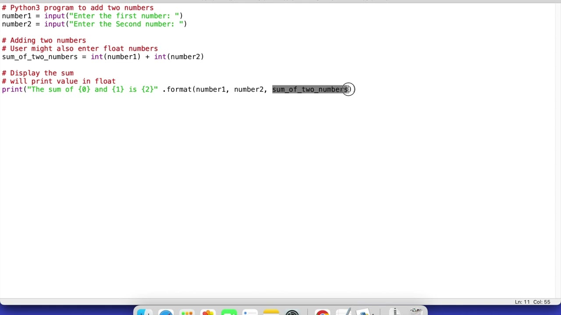Image resolution: width=561 pixels, height=315 pixels.
Task: Click the .format method call
Action: (x=177, y=89)
